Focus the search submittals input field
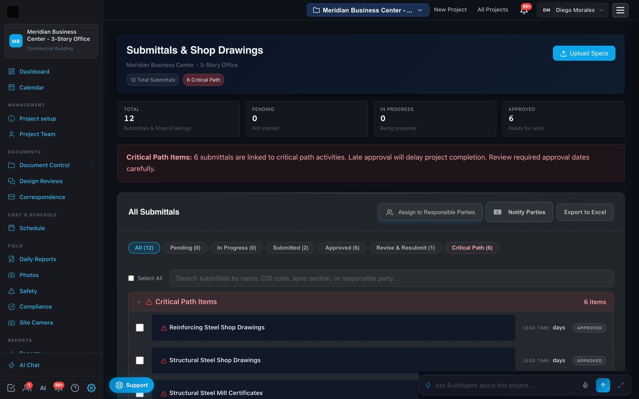This screenshot has height=399, width=639. pos(391,278)
